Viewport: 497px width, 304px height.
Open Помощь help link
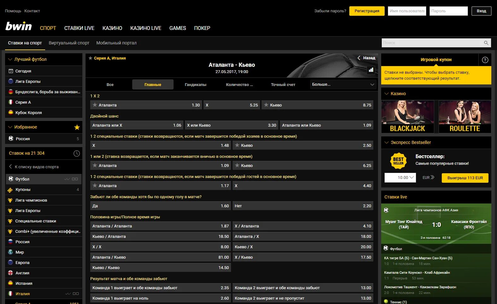click(x=13, y=11)
